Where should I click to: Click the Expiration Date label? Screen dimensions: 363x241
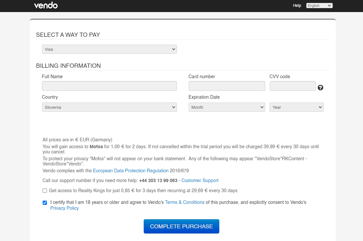click(204, 97)
